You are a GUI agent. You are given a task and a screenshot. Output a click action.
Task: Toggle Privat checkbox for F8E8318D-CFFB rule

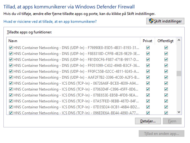148,53
